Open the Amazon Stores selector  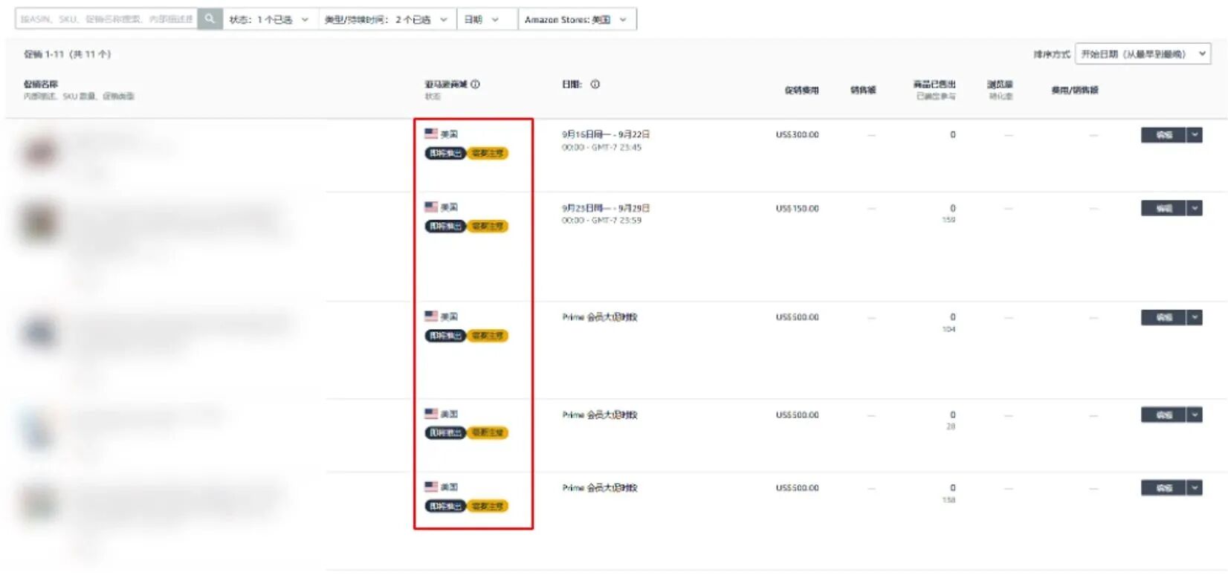[x=576, y=19]
